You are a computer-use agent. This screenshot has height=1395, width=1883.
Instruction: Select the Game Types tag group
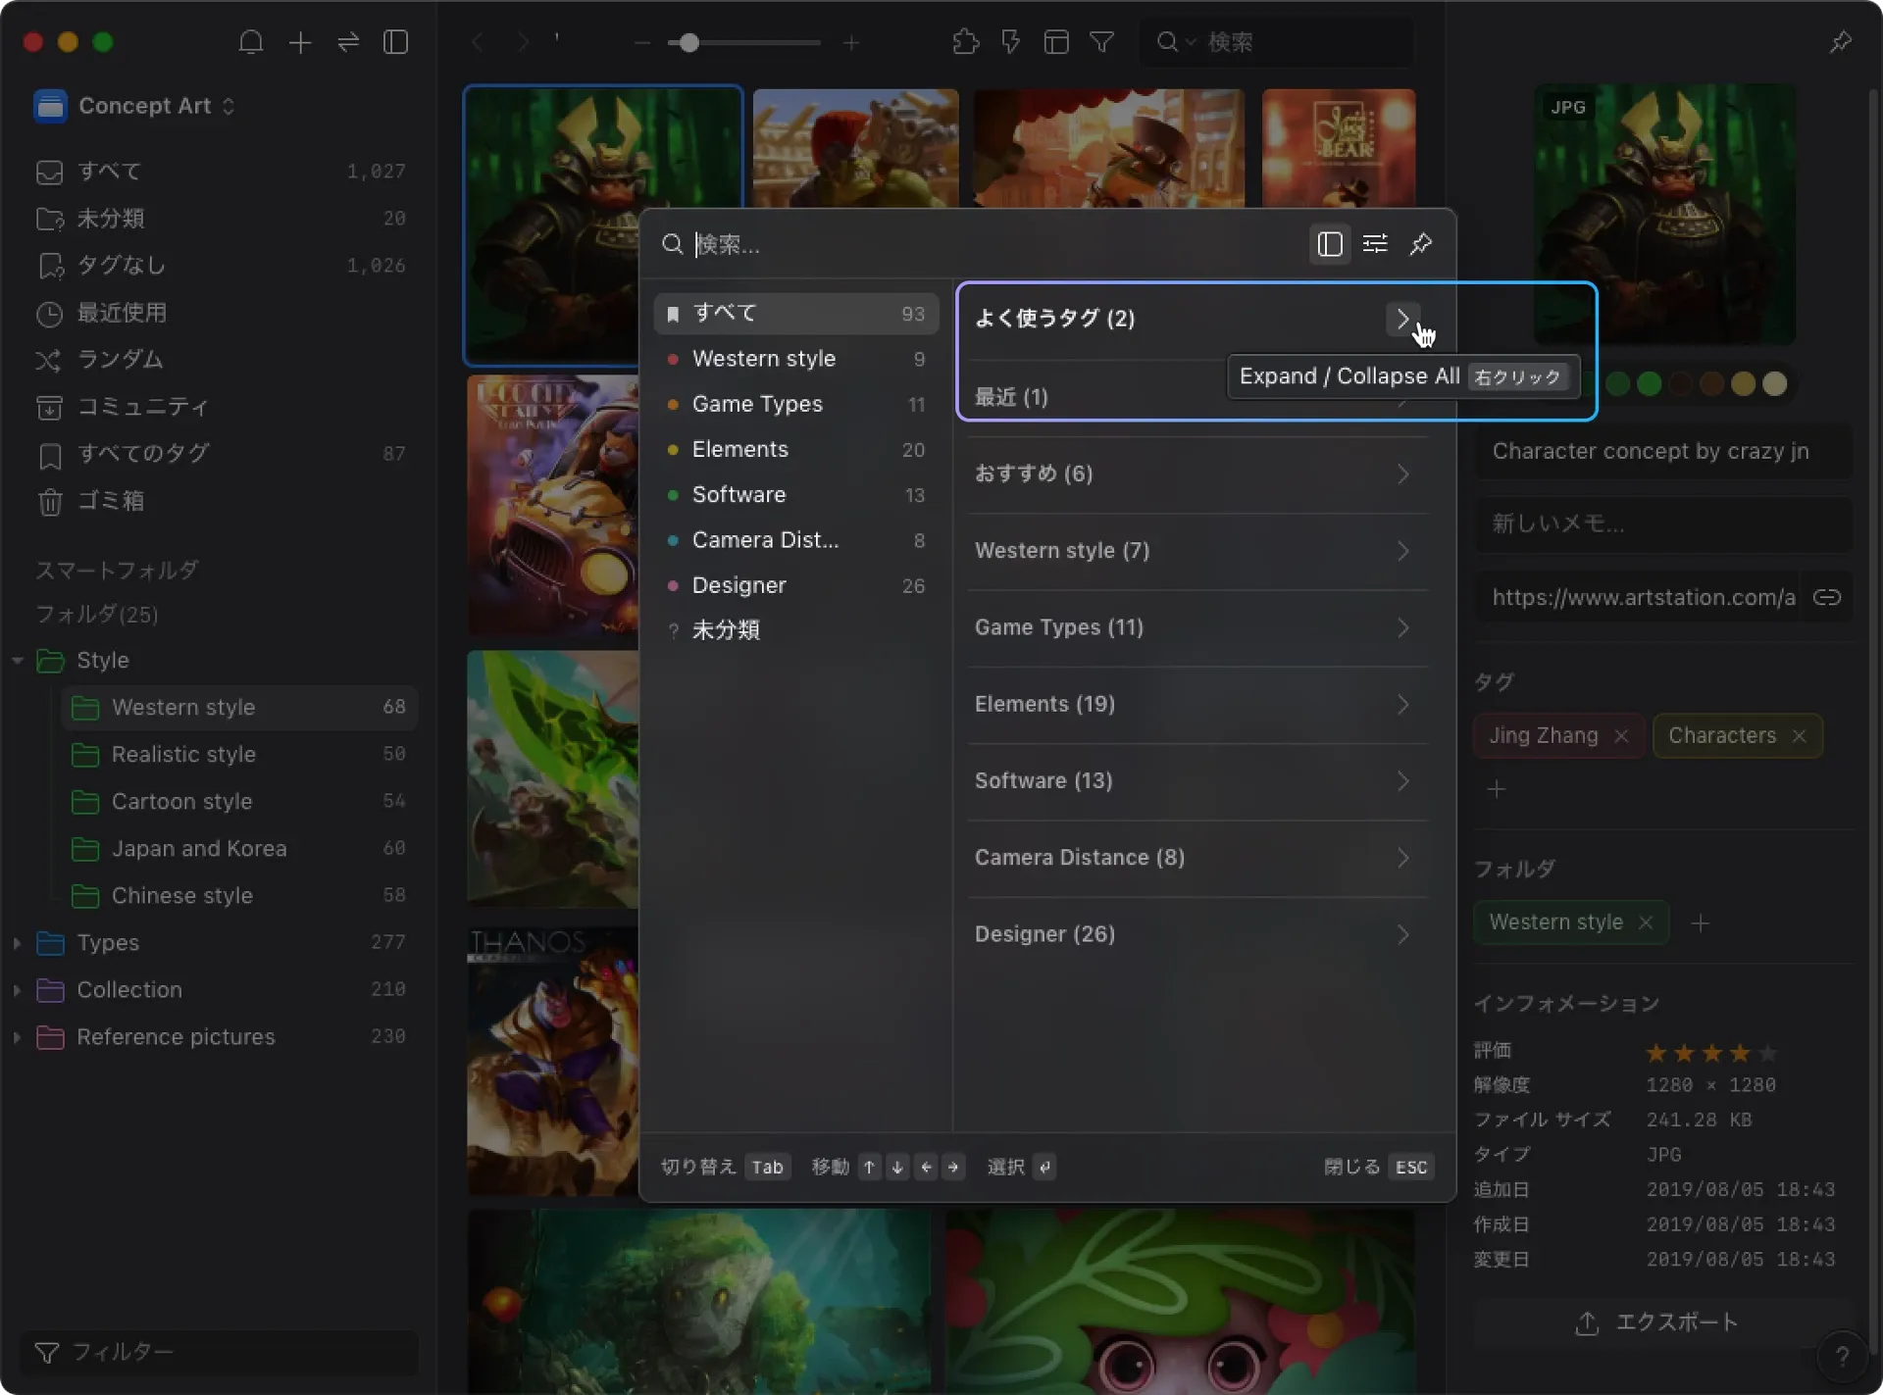795,404
